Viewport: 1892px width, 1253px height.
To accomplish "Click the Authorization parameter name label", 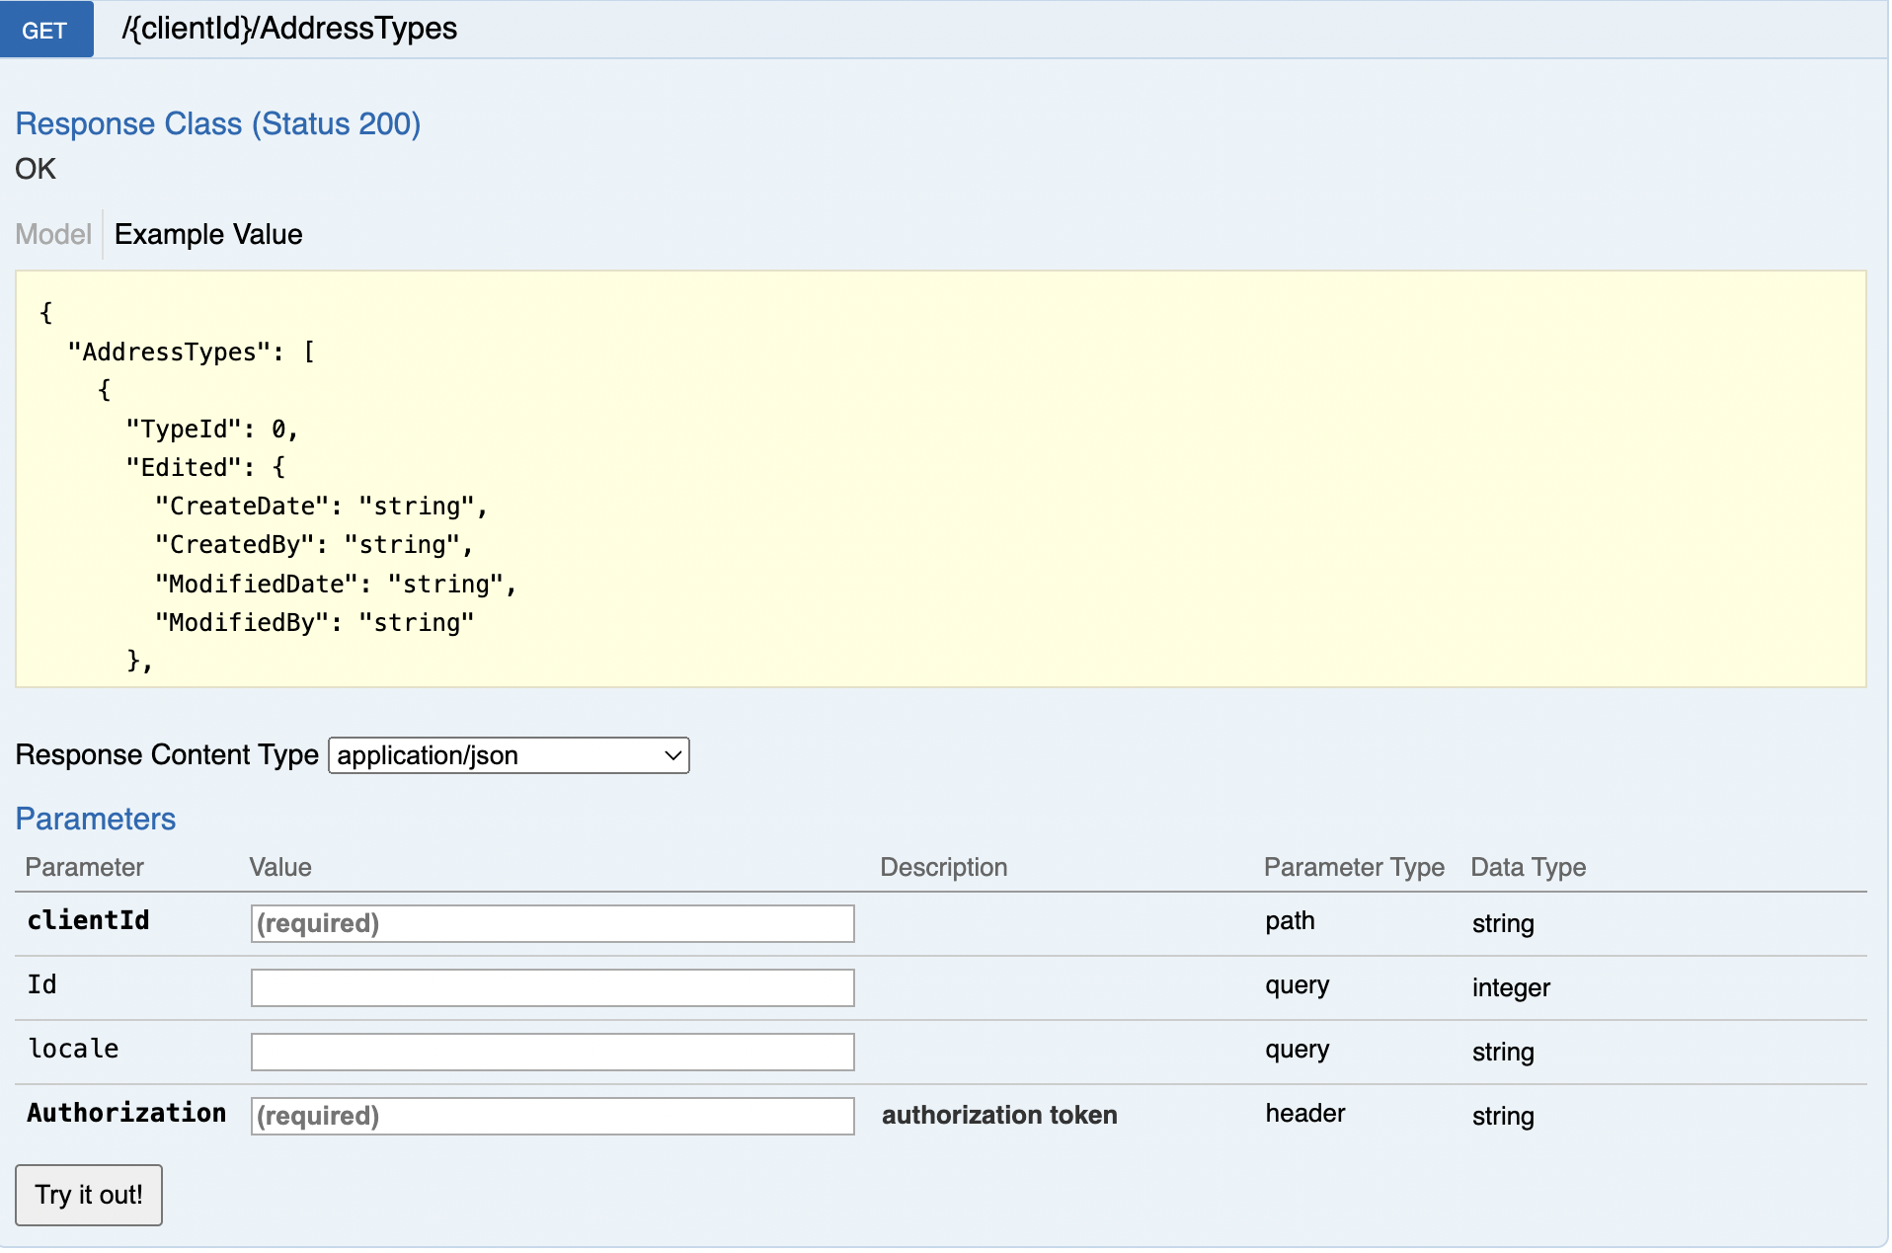I will point(126,1114).
